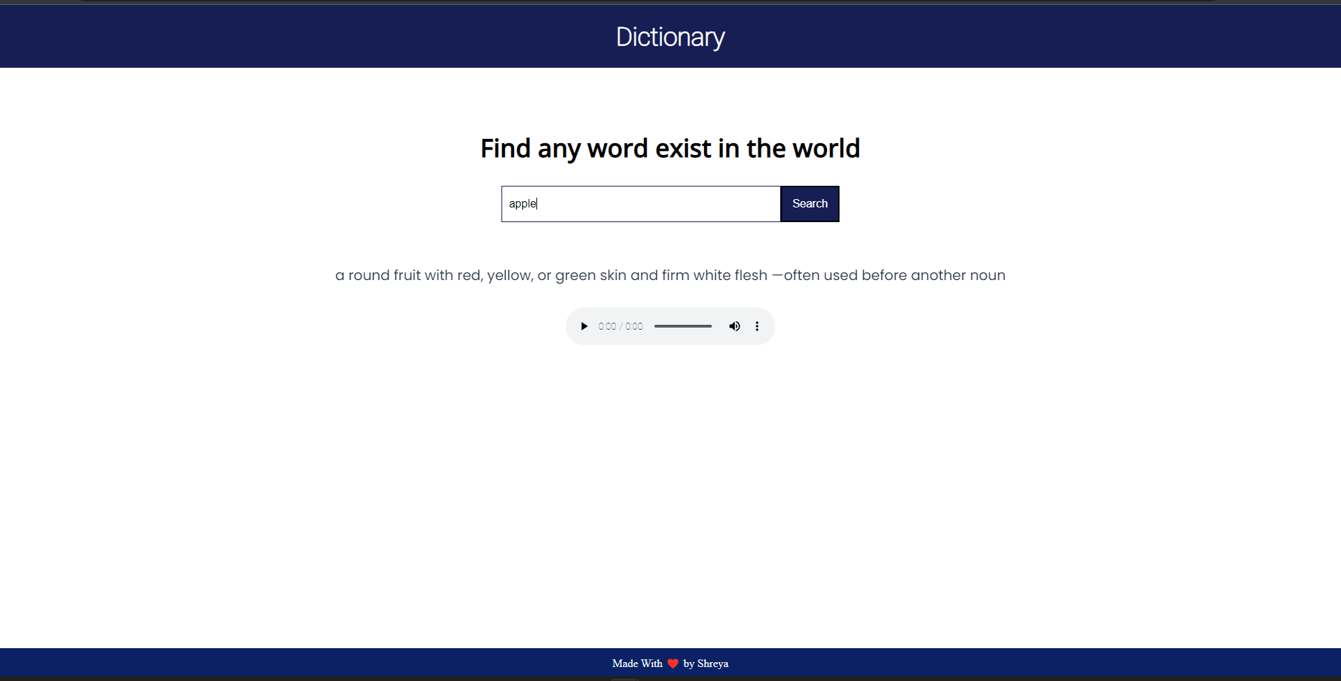Click the word 'apple' in the search box

[522, 204]
